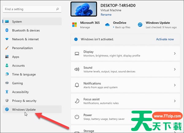The width and height of the screenshot is (184, 133).
Task: Click 'Monitors, brightness, night light, display profile' text
Action: 112,56
